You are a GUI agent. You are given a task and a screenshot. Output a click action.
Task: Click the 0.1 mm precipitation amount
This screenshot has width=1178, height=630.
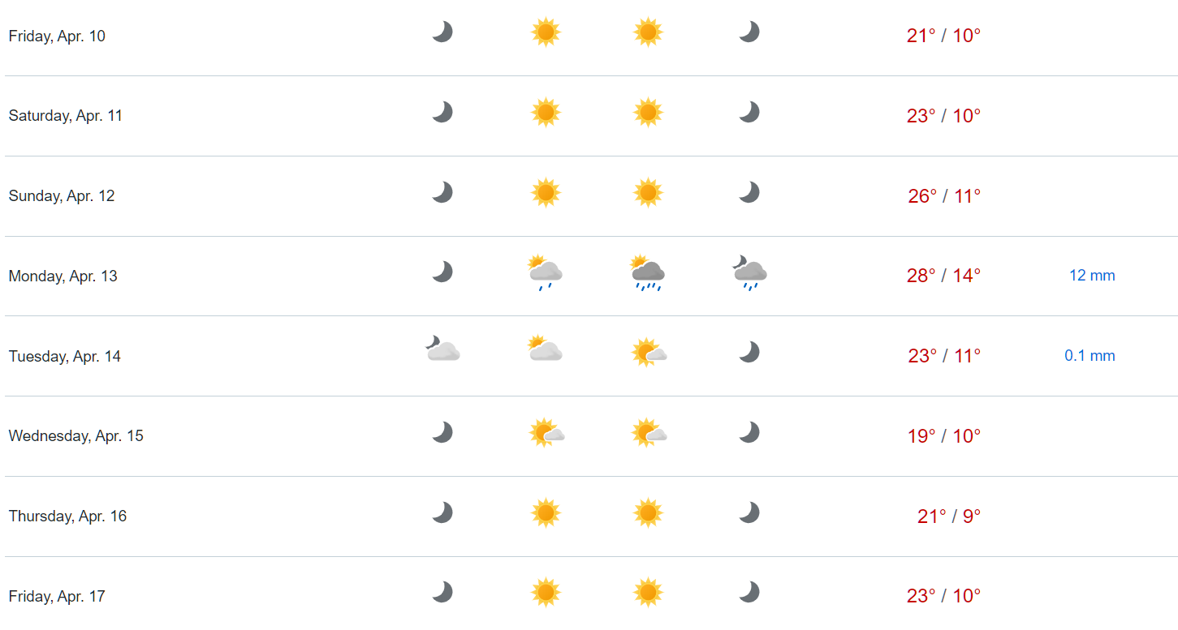coord(1090,356)
